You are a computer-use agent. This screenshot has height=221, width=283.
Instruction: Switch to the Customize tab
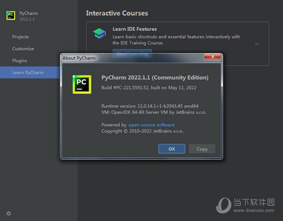(x=23, y=49)
